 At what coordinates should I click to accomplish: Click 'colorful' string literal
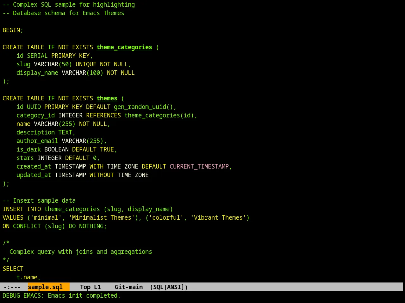click(x=166, y=217)
